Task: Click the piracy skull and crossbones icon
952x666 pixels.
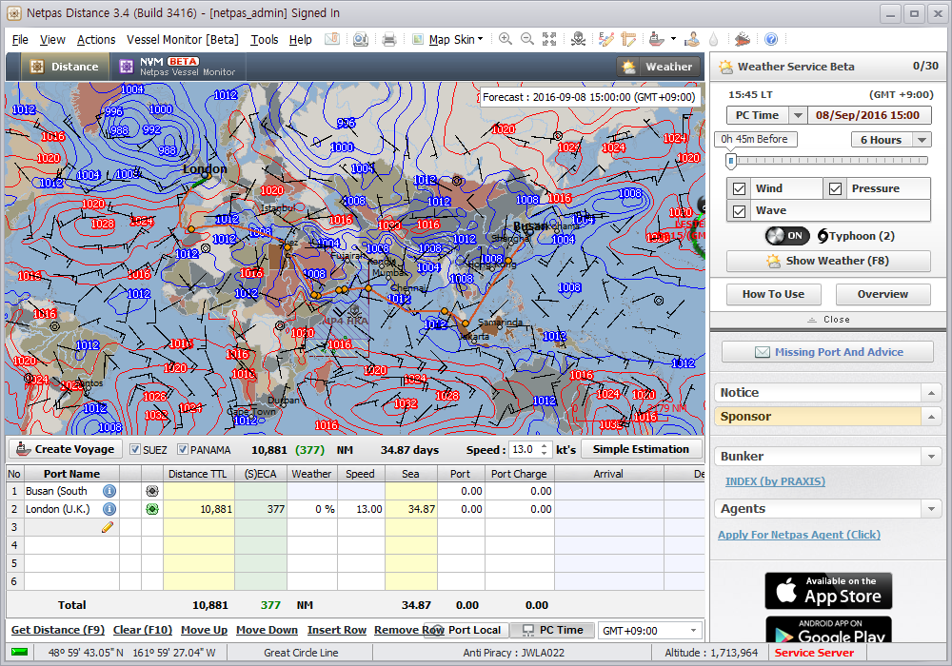Action: pos(578,39)
